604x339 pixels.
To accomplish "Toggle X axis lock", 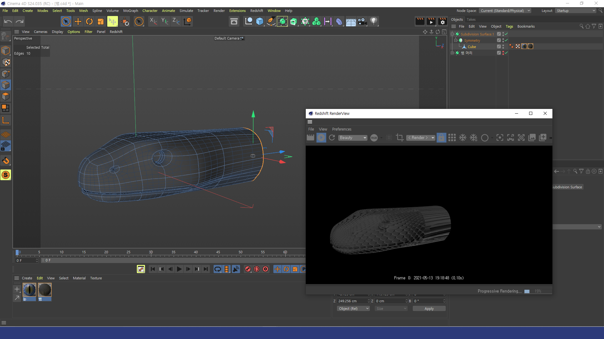I will click(x=153, y=21).
